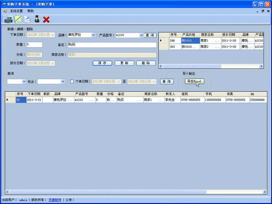Open the query field dropdown before 包含

[x=24, y=82]
